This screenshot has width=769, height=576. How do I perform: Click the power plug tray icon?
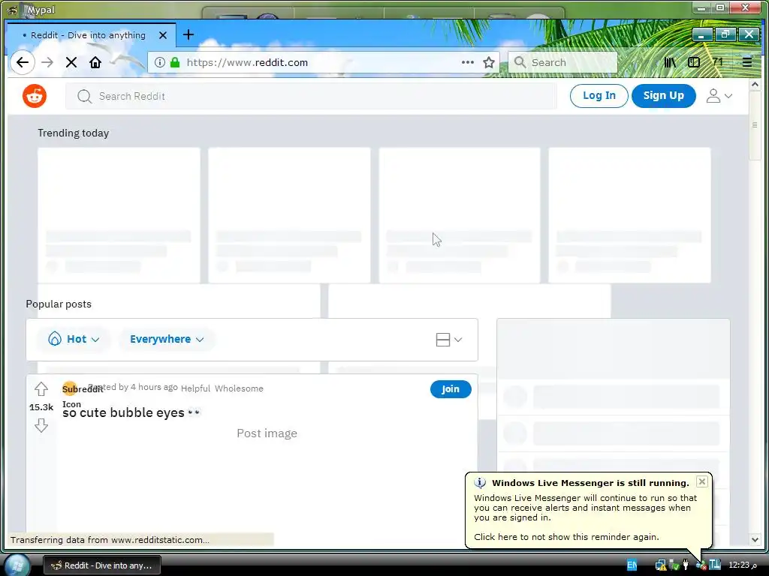click(x=686, y=565)
